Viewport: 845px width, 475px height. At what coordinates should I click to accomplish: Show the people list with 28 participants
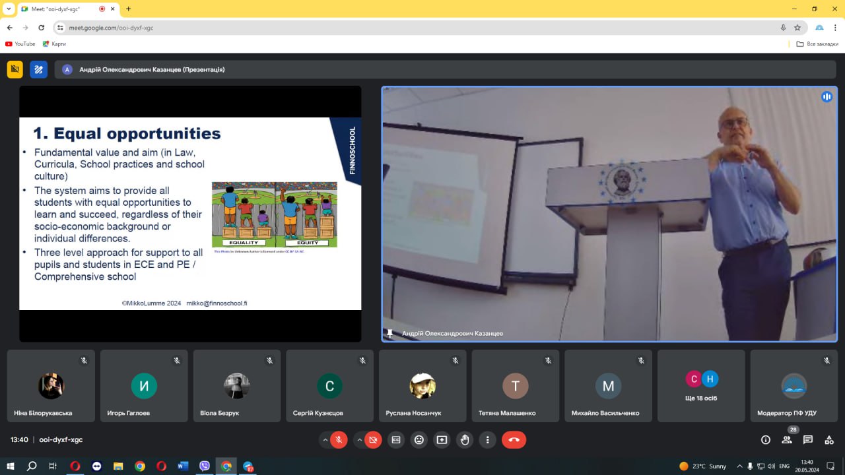787,439
